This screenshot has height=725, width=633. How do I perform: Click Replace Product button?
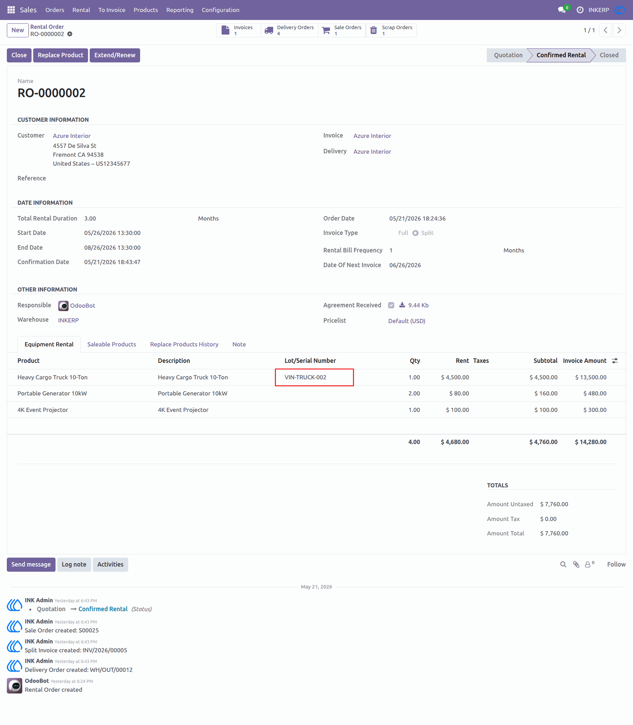click(x=60, y=55)
